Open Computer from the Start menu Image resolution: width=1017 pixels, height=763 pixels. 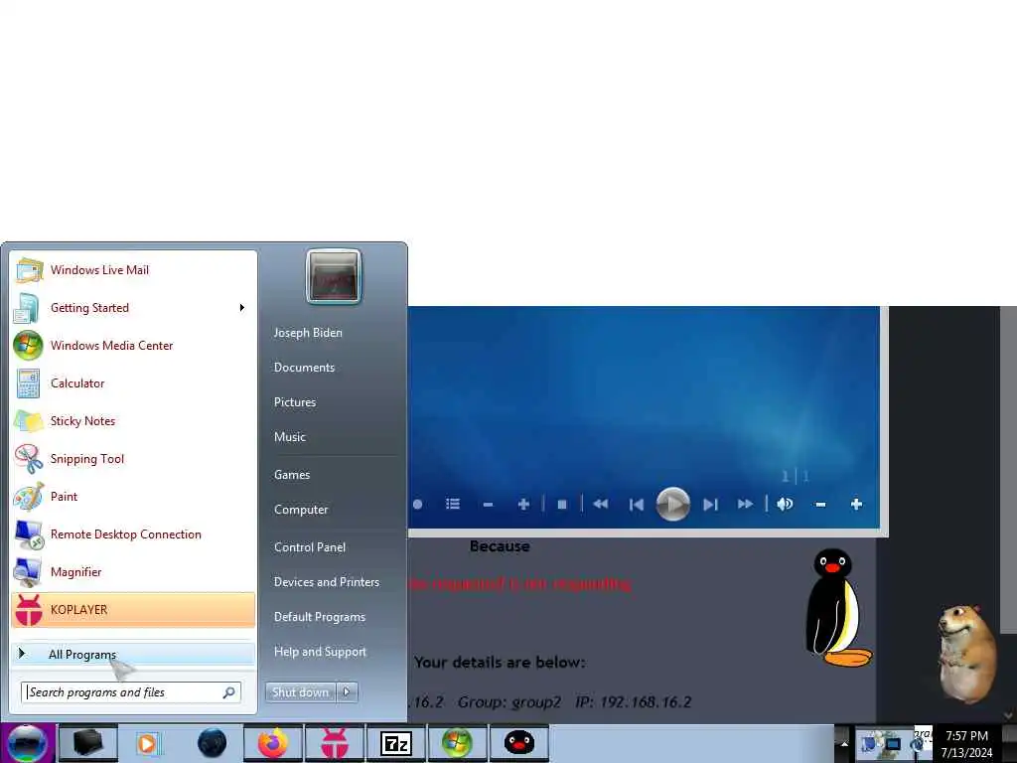301,510
